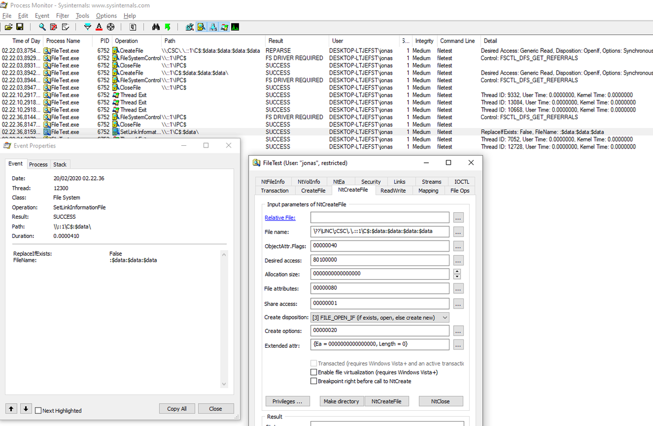The height and width of the screenshot is (426, 653).
Task: Open ObjectAttr.Flags ellipsis picker
Action: 458,246
